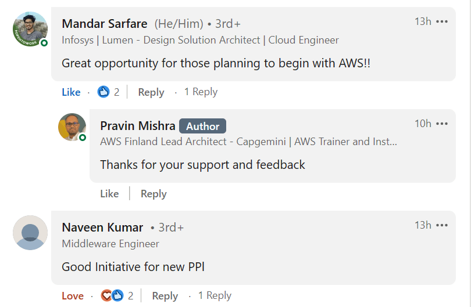
Task: Expand the 1 Reply thread under Mandar's comment
Action: (201, 92)
